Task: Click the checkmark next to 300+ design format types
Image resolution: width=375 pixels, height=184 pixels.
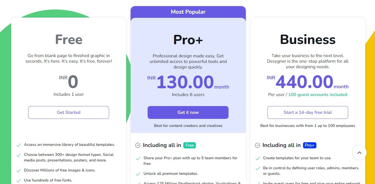Action: [19, 155]
